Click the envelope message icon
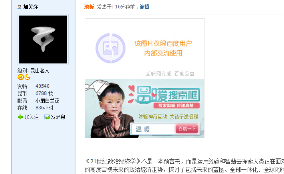284x174 pixels. 47,117
